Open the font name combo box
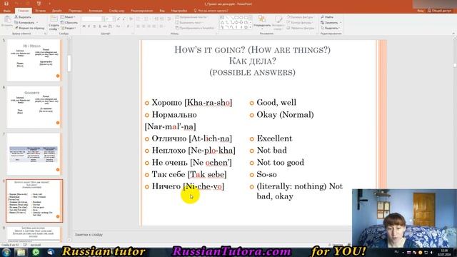 pyautogui.click(x=92, y=19)
